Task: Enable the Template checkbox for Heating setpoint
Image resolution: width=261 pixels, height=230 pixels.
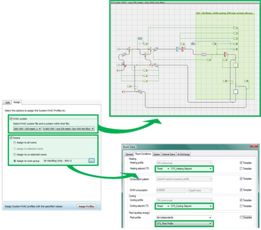Action: (x=241, y=168)
